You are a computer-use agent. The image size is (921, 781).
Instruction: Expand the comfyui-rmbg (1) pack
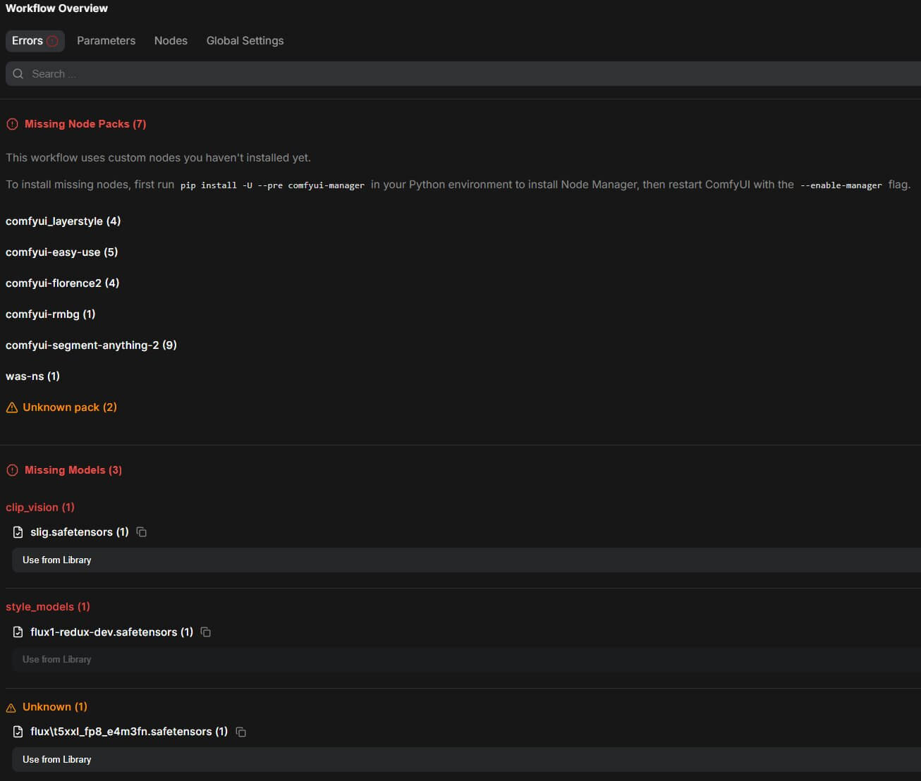coord(50,314)
